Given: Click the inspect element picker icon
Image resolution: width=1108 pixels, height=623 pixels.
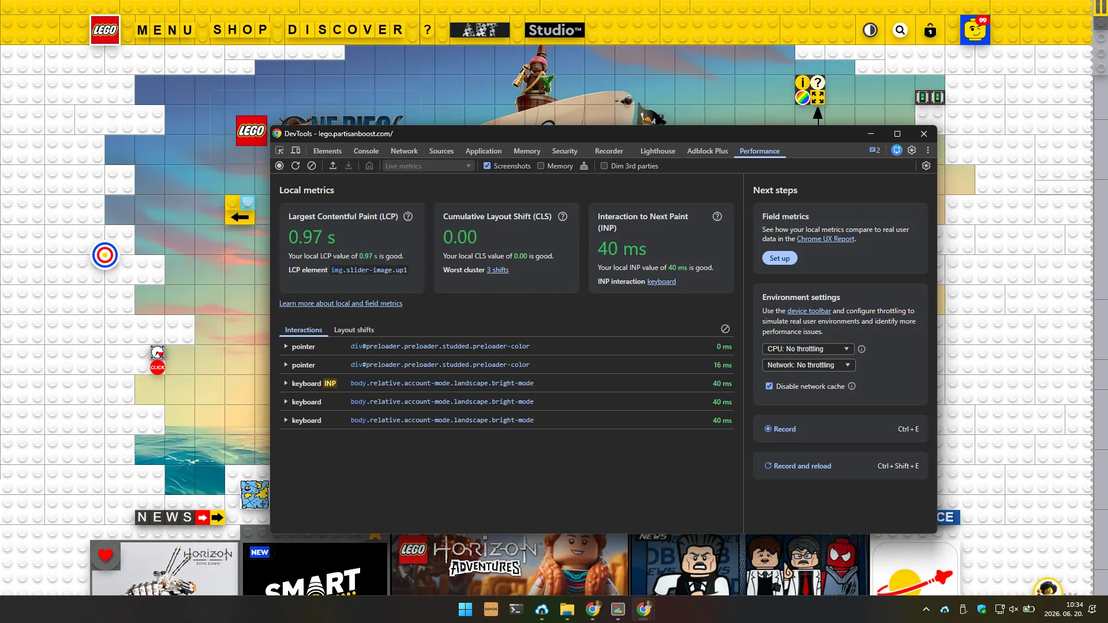Looking at the screenshot, I should tap(279, 151).
